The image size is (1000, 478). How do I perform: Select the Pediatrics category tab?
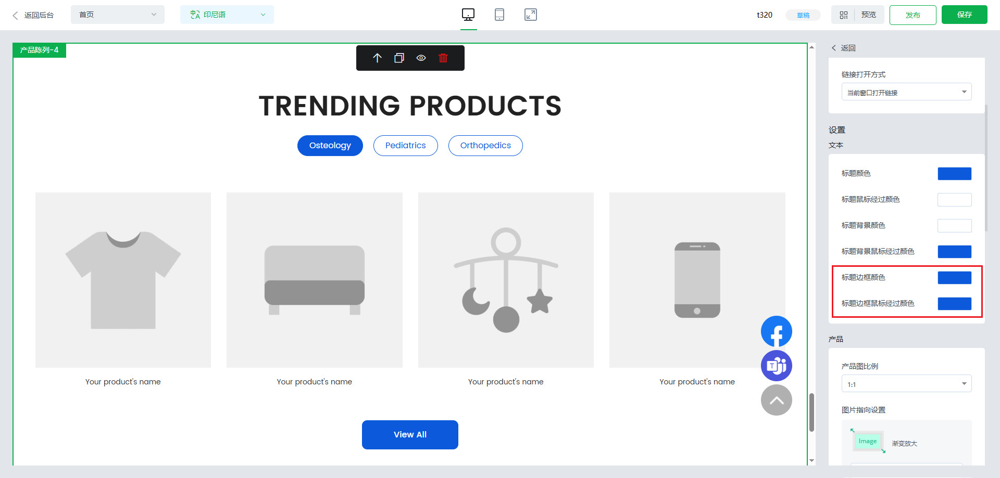click(x=405, y=146)
